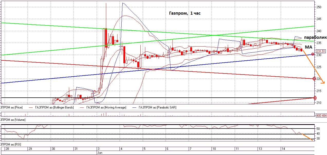Click the 215 price axis label

(319, 91)
